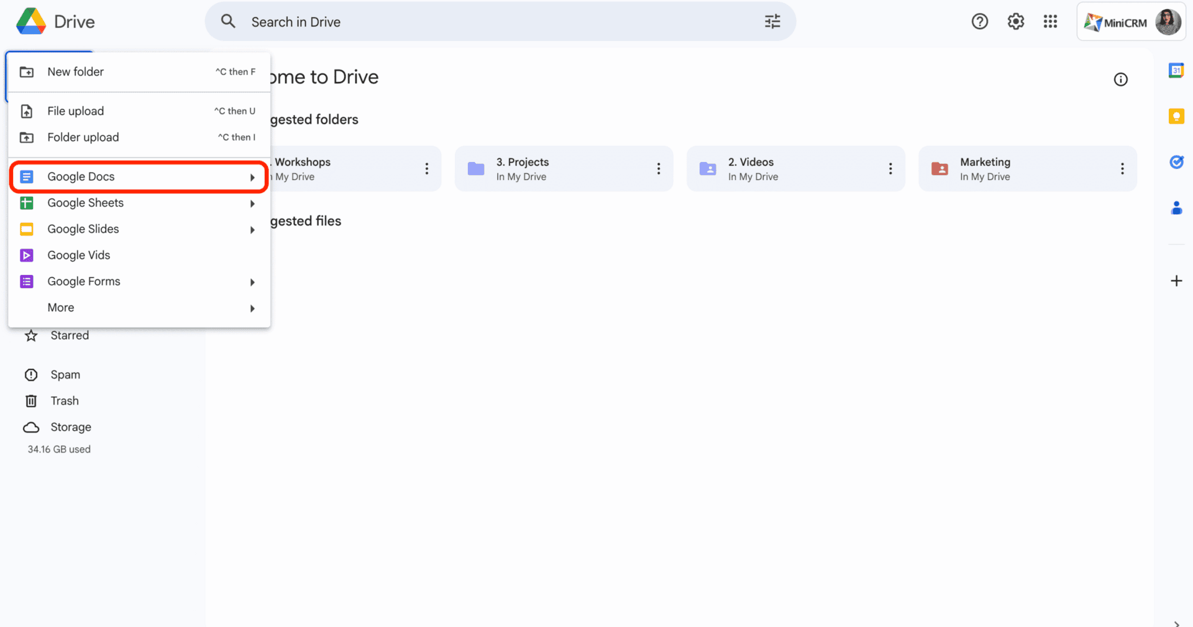
Task: Choose File upload in the menu
Action: 76,111
